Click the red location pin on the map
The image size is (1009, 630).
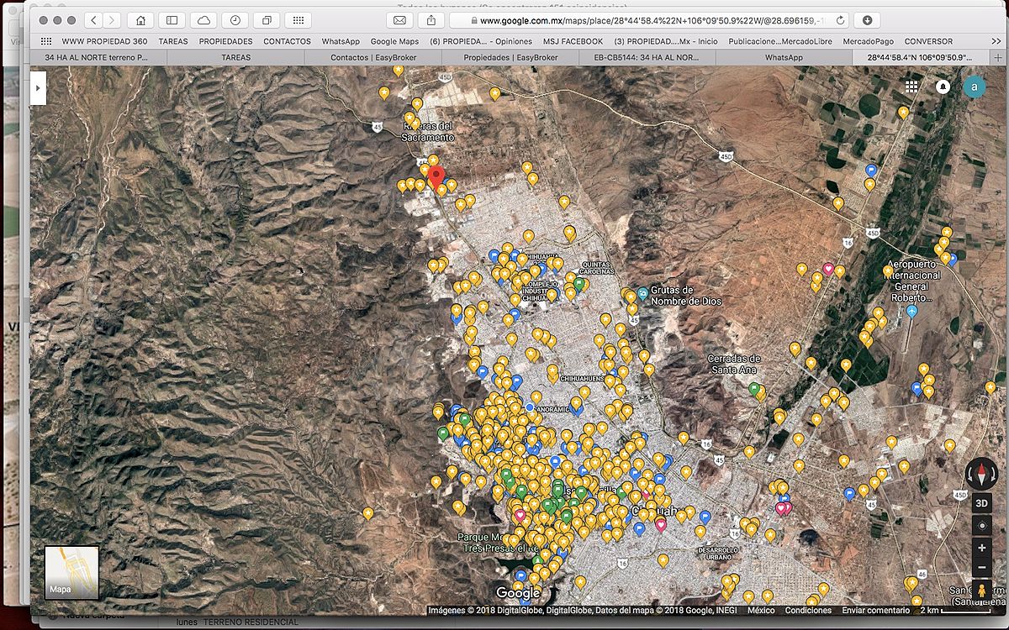436,176
